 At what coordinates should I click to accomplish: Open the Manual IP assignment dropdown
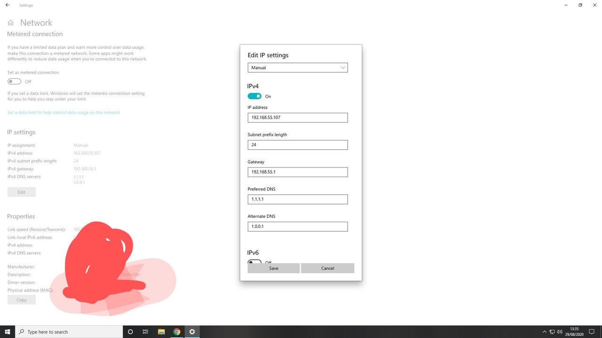tap(297, 67)
